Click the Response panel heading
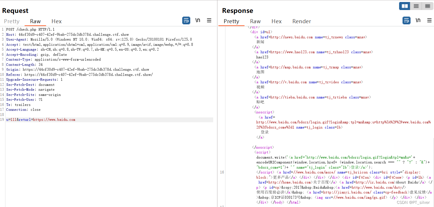The height and width of the screenshot is (207, 434). point(237,11)
